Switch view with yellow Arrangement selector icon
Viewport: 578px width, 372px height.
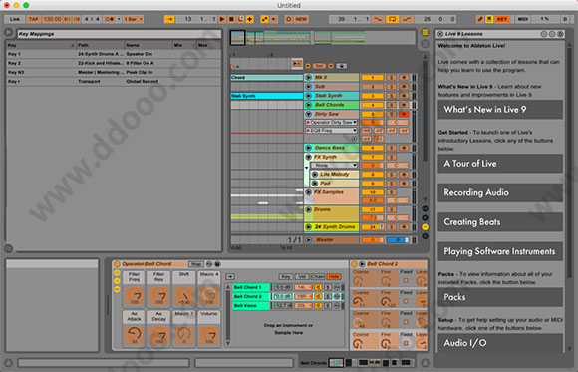(x=425, y=33)
